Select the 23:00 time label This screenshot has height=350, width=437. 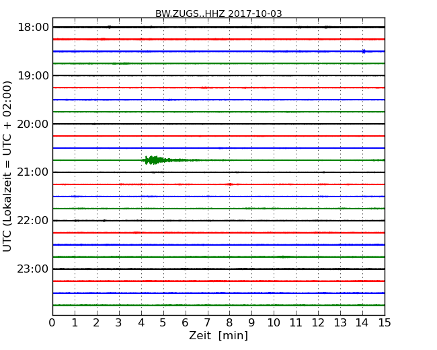33,269
